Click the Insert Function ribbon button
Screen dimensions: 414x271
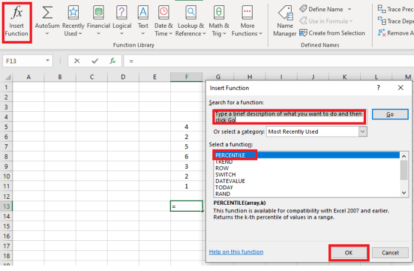point(17,22)
